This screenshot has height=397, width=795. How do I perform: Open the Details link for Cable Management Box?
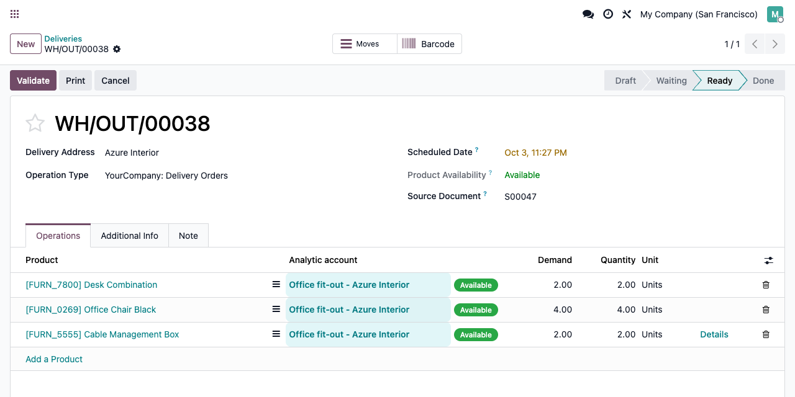pyautogui.click(x=714, y=334)
